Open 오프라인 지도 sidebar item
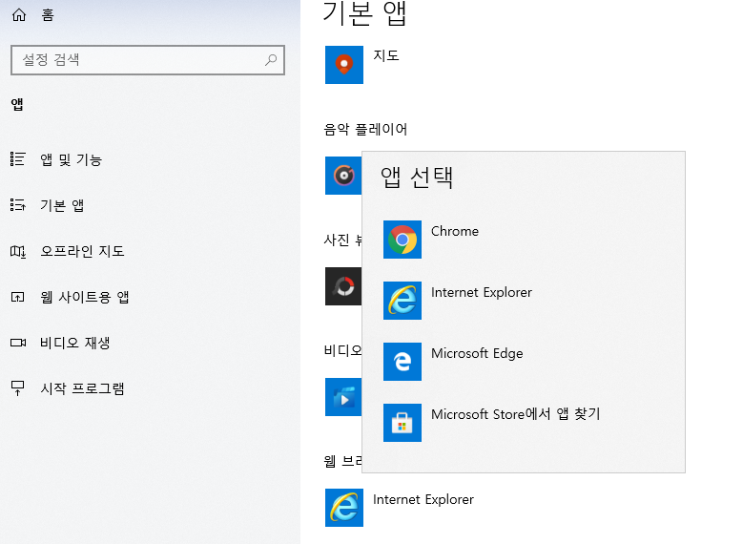Image resolution: width=743 pixels, height=544 pixels. point(82,251)
